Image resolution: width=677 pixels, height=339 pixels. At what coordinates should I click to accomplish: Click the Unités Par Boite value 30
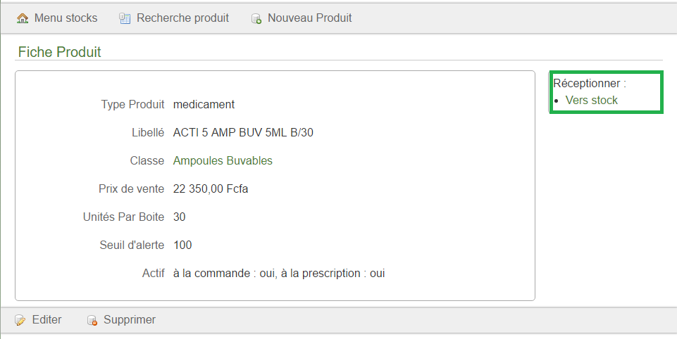(x=179, y=217)
